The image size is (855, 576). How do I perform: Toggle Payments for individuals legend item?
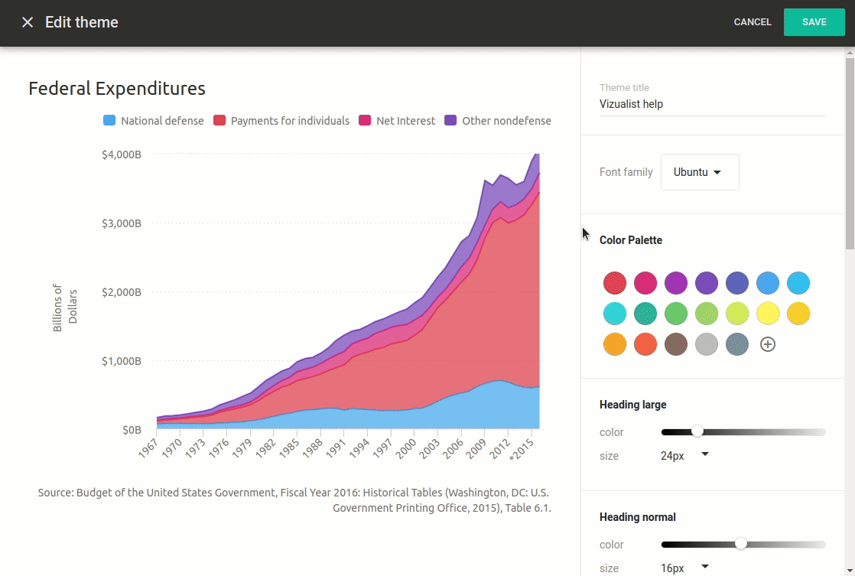point(281,121)
